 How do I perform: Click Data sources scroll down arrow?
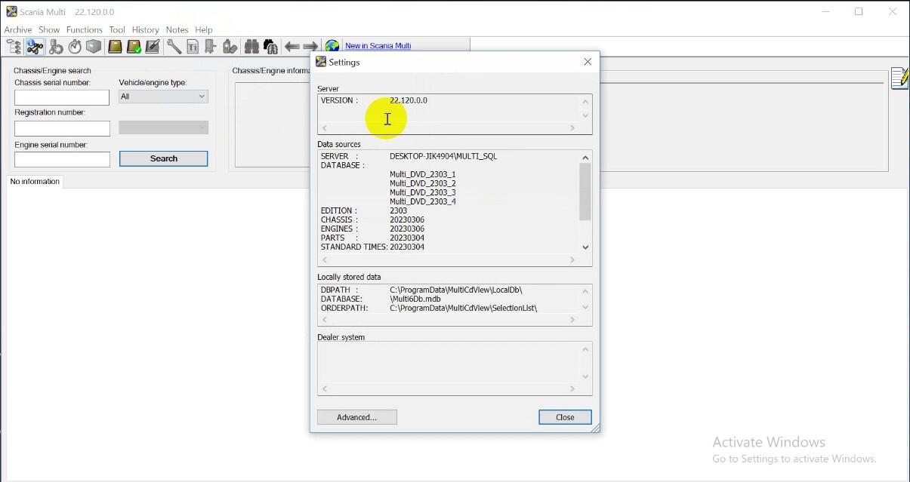coord(585,247)
